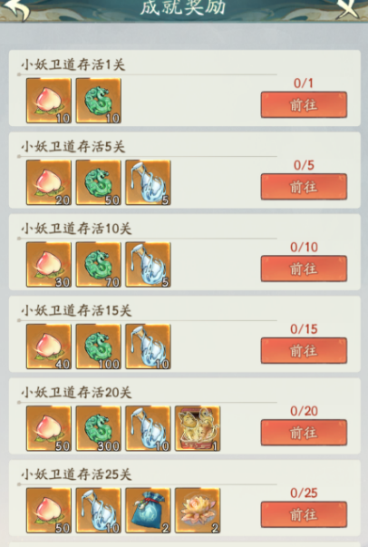
Task: Tap 前往 for 存活15关 achievement
Action: click(304, 350)
